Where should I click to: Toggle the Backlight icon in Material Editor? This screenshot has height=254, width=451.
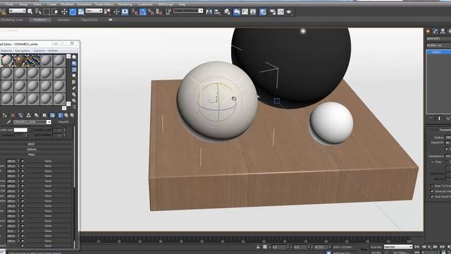click(74, 64)
